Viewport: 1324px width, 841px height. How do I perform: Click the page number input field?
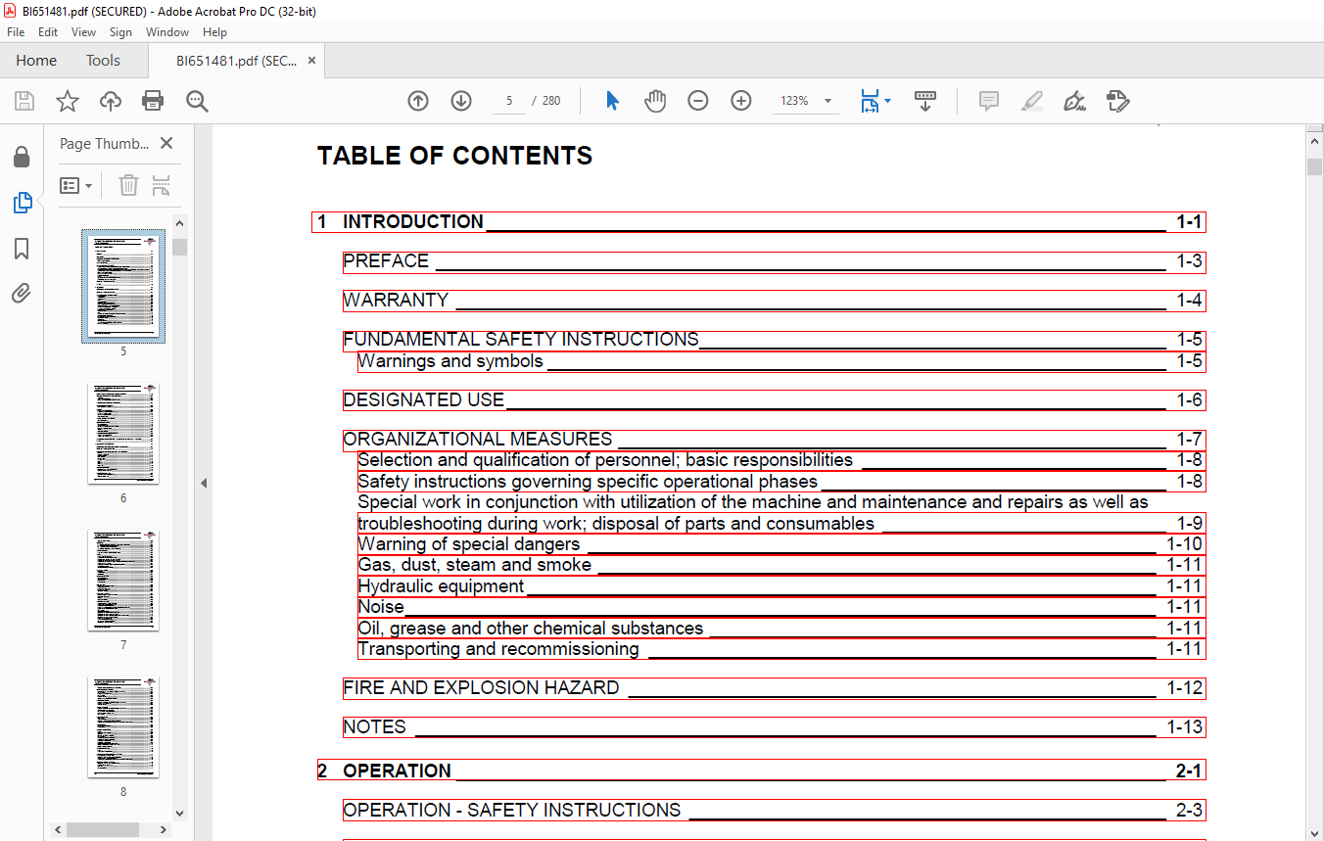509,101
